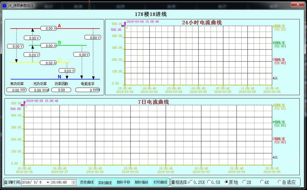Click All legend entry in 7-day chart

[275, 157]
